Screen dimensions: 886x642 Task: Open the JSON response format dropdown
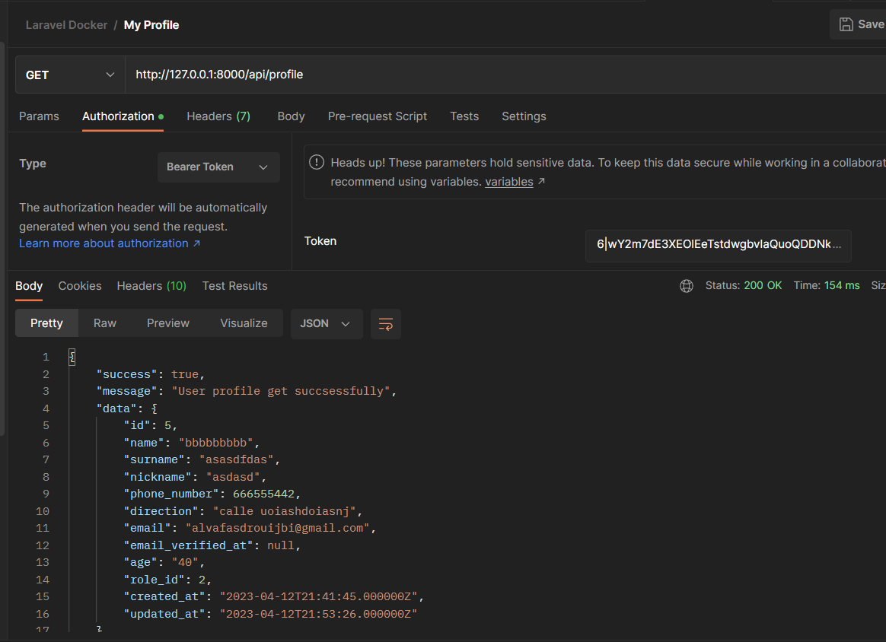[326, 323]
